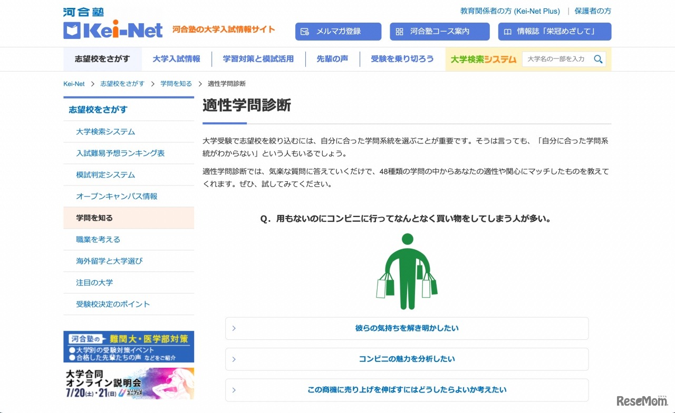Screen dimensions: 675x413
Task: Click the book icon beside 情報誌「栄冠めざして」
Action: tap(507, 32)
